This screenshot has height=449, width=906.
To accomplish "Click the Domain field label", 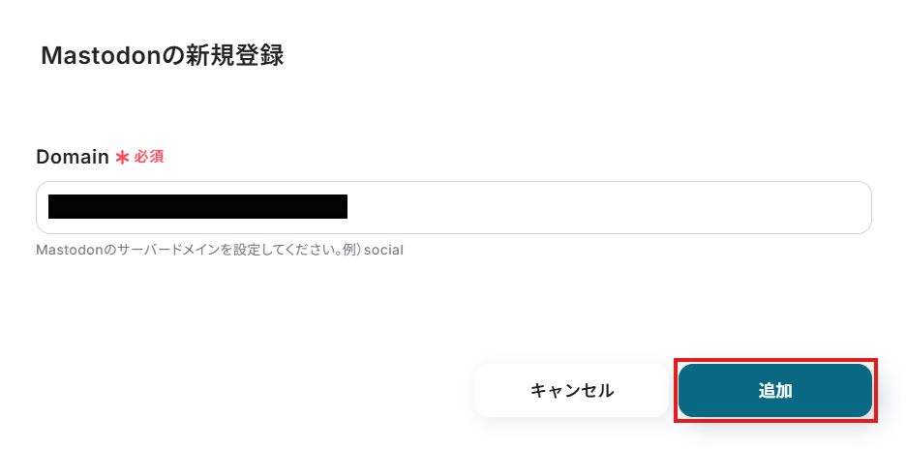I will 73,157.
